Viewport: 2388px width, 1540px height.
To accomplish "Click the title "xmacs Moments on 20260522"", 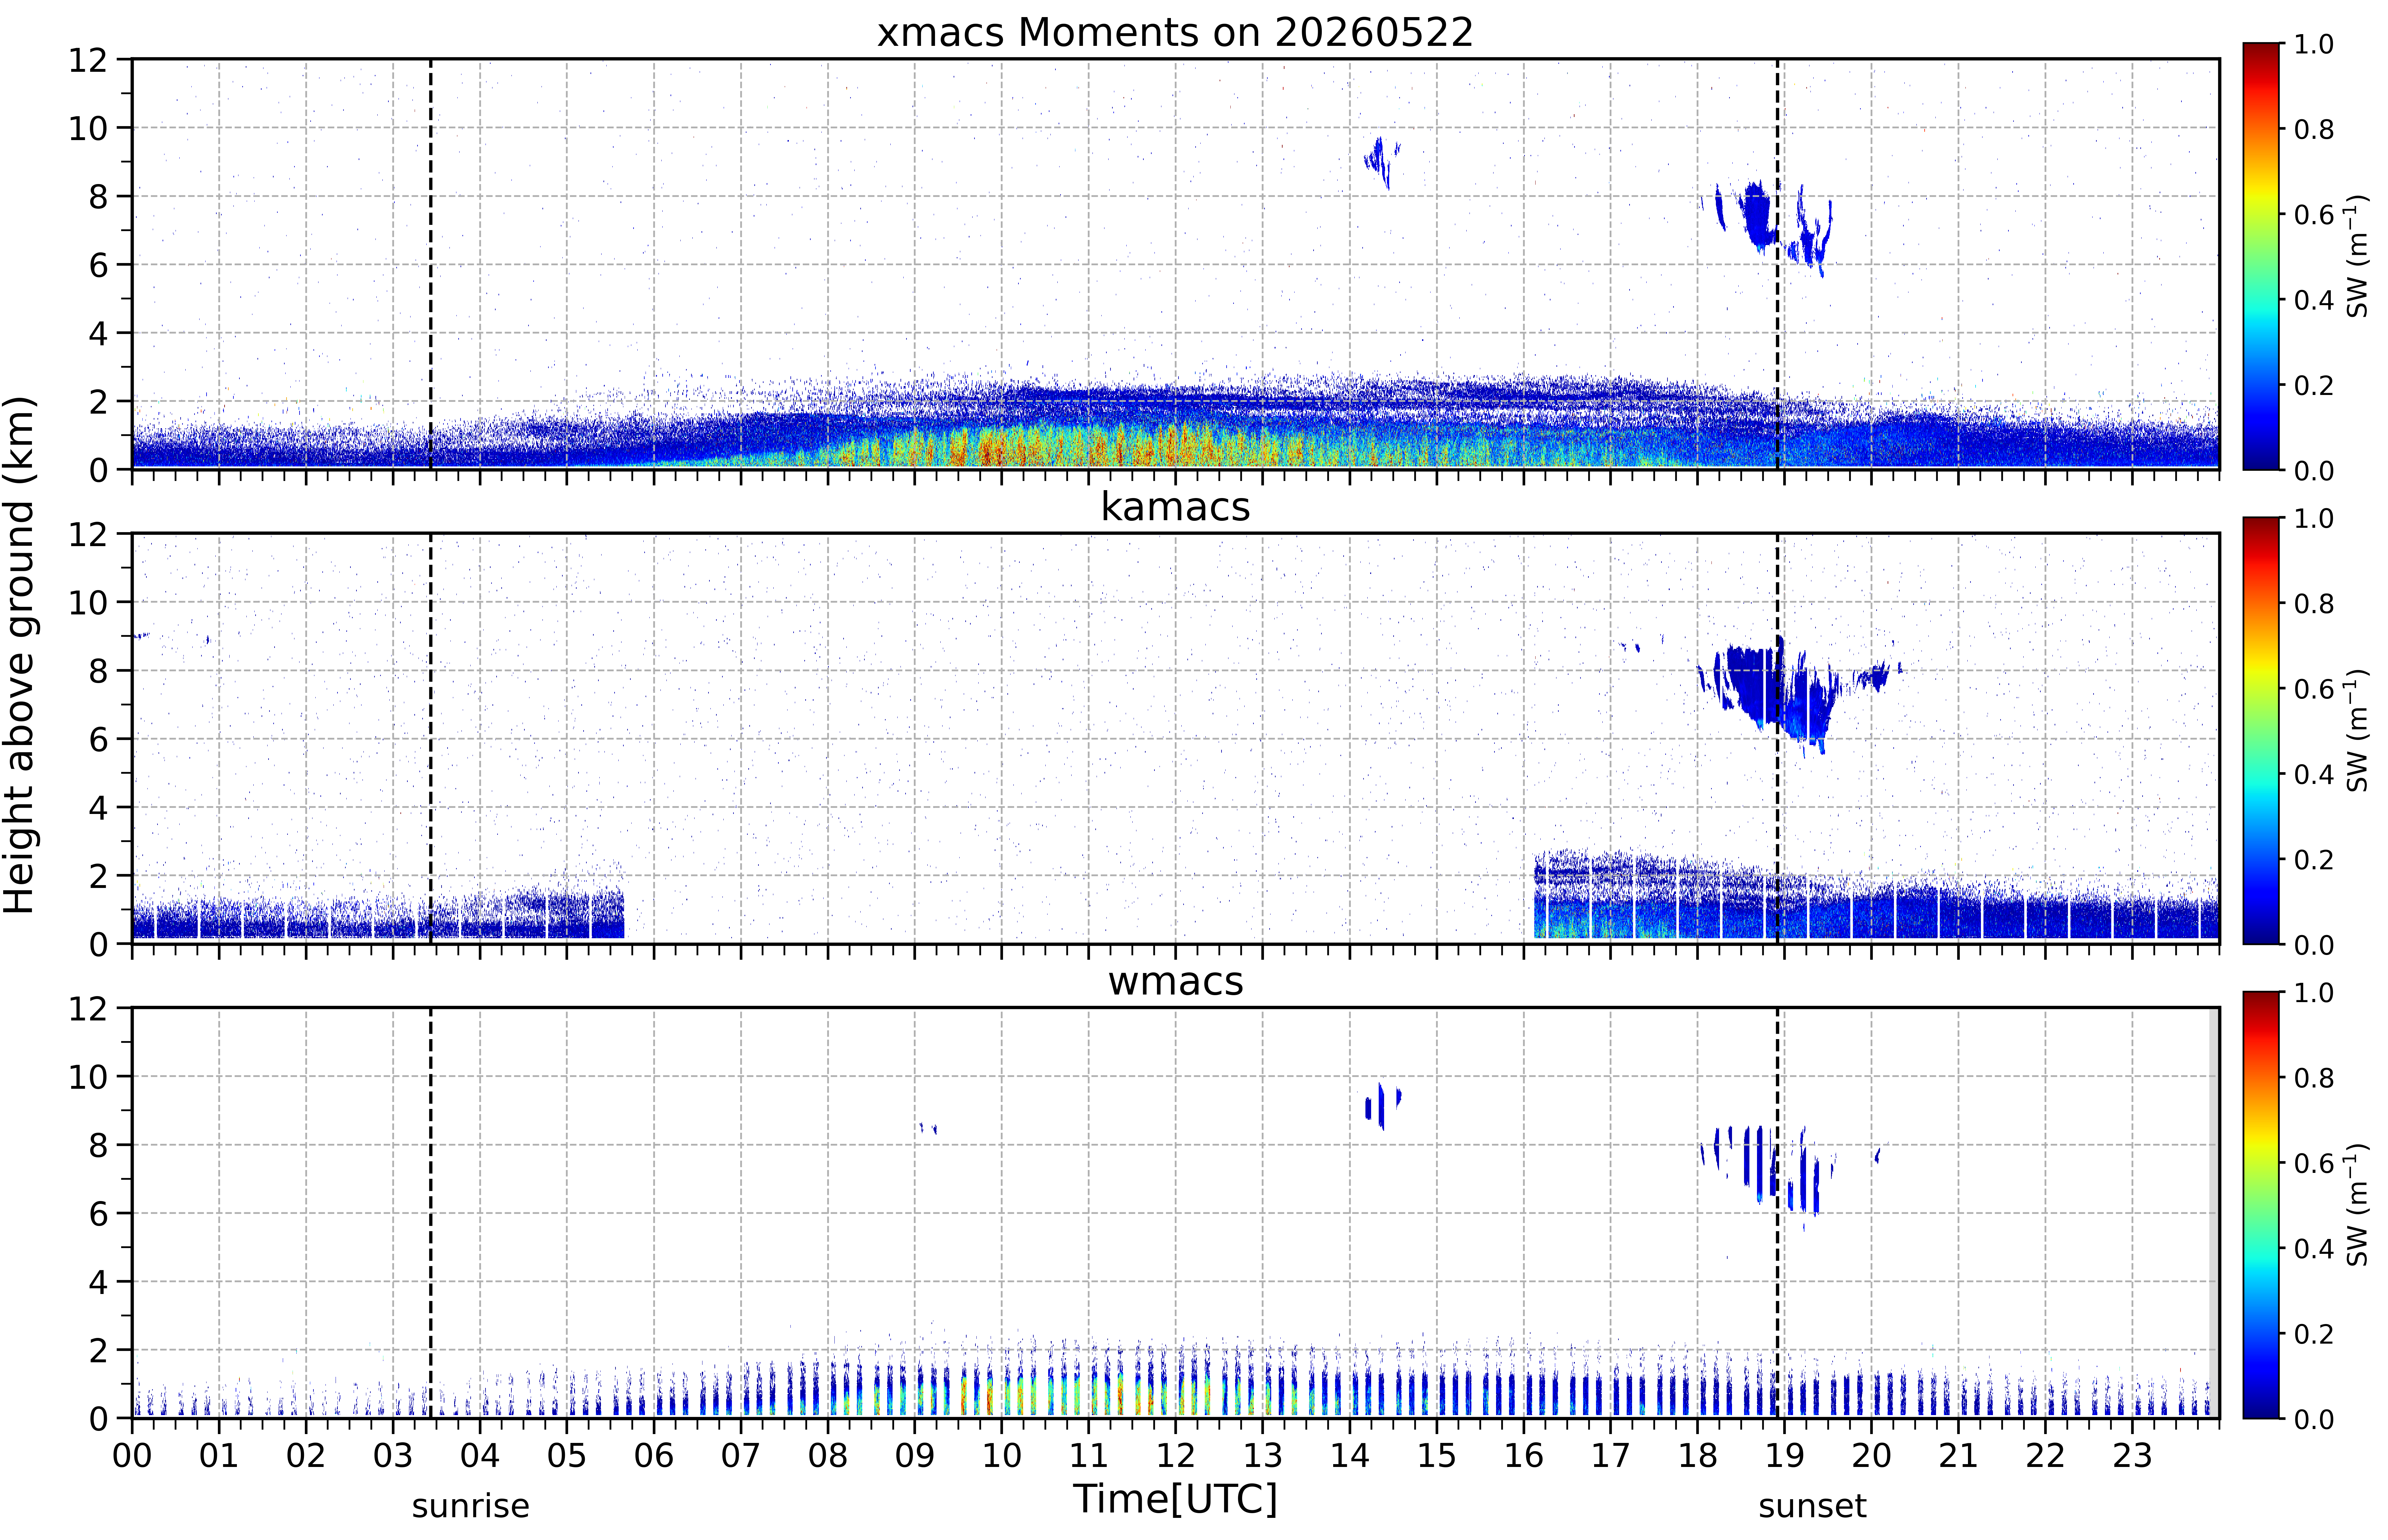I will point(1175,33).
